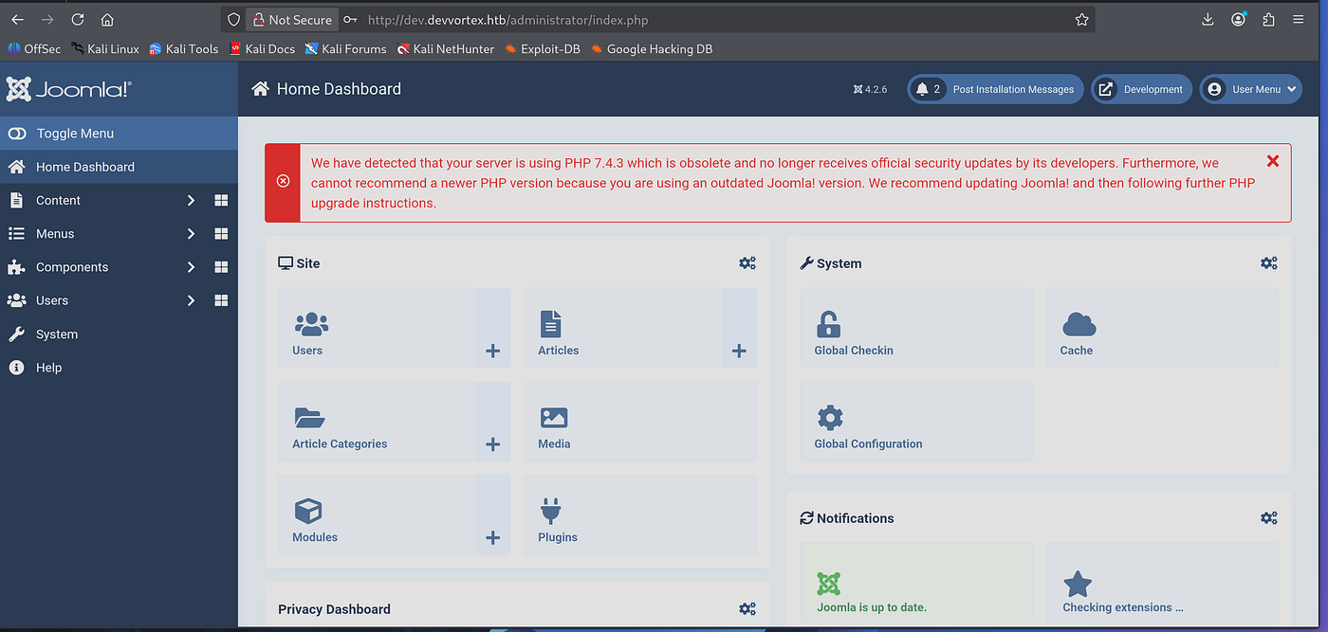Open Site panel settings gears

[747, 262]
